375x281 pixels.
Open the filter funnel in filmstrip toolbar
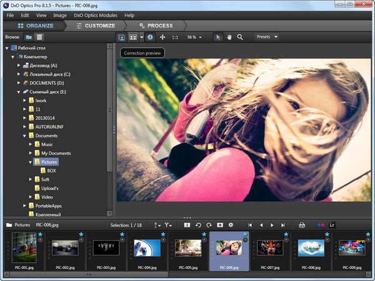pyautogui.click(x=169, y=224)
